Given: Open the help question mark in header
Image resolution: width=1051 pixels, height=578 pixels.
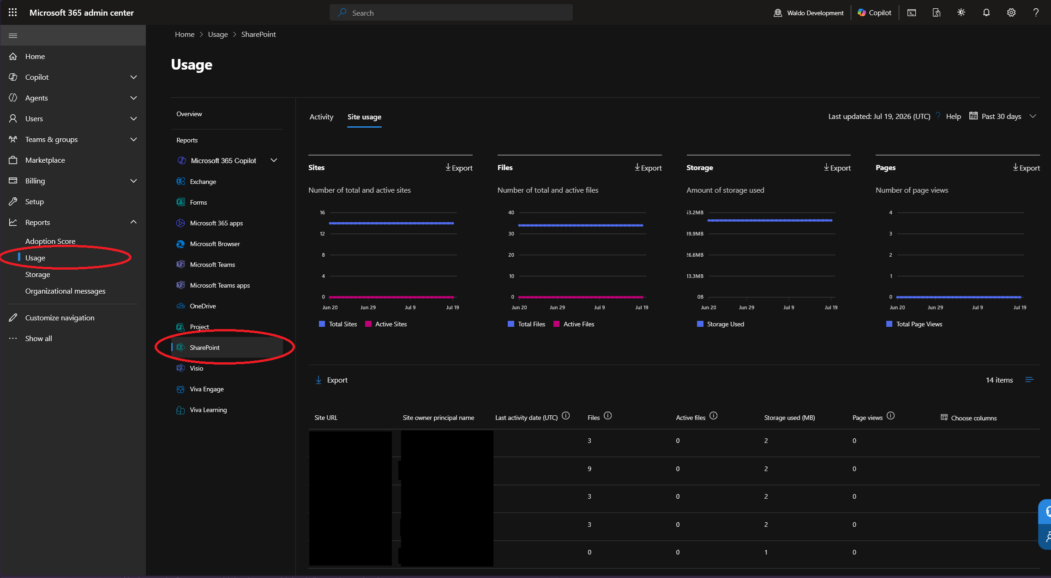Looking at the screenshot, I should 1036,12.
